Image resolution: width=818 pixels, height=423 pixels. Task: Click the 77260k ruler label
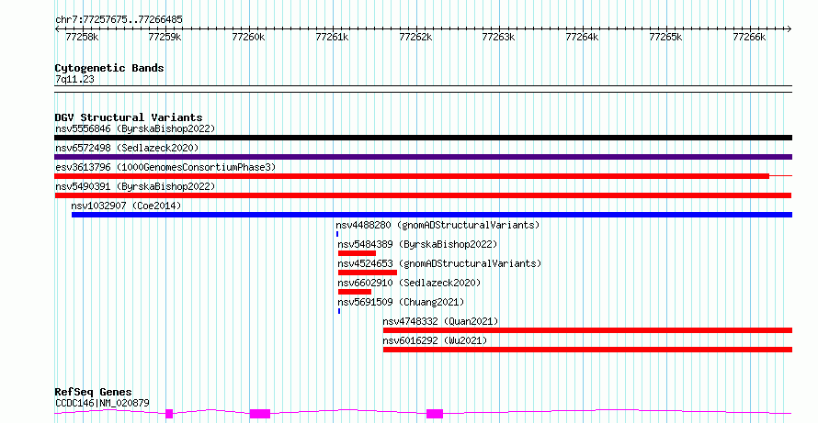(248, 37)
